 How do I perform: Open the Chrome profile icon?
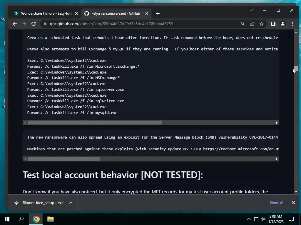283,24
